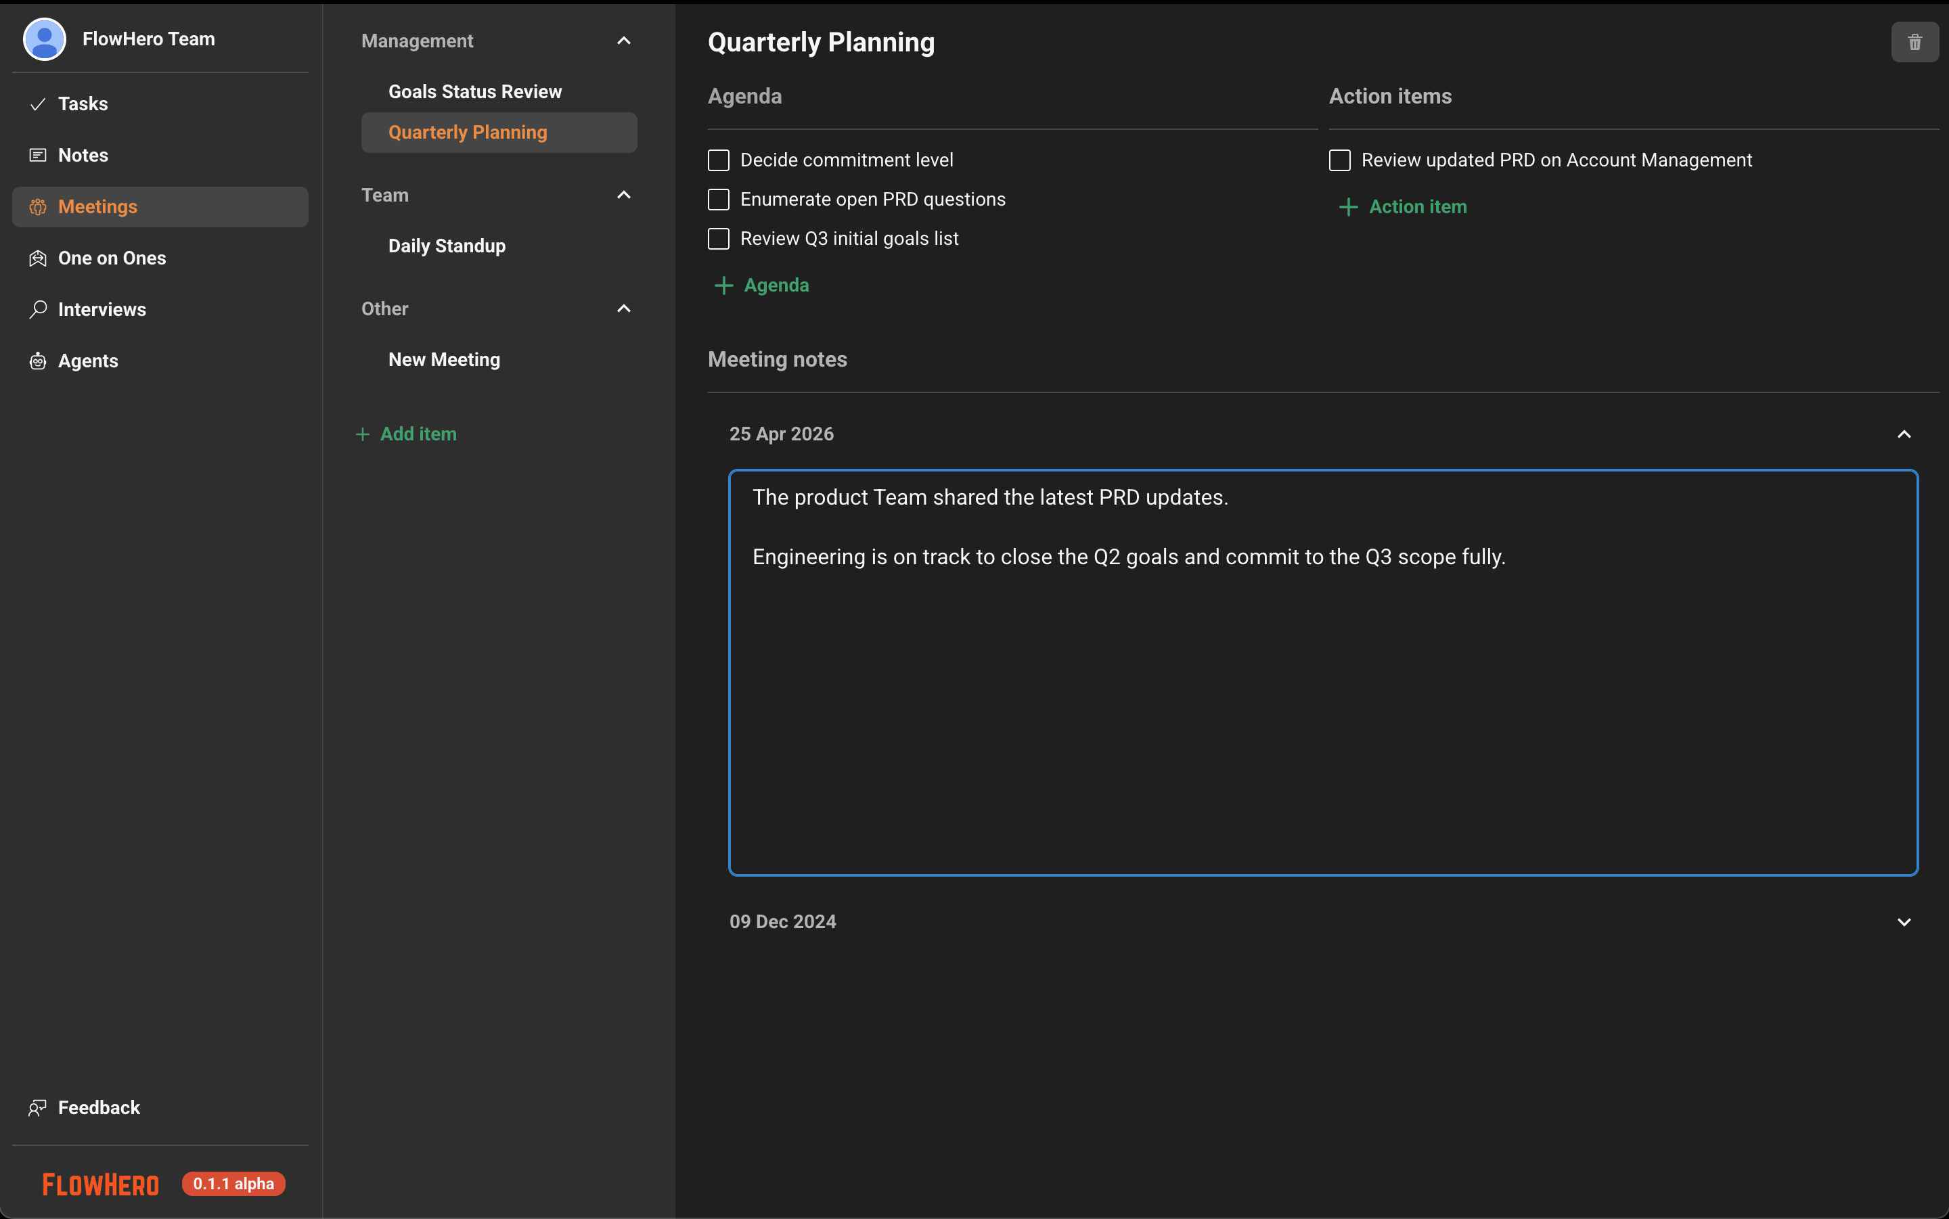Click the Notes icon in sidebar
This screenshot has height=1219, width=1949.
[x=37, y=155]
